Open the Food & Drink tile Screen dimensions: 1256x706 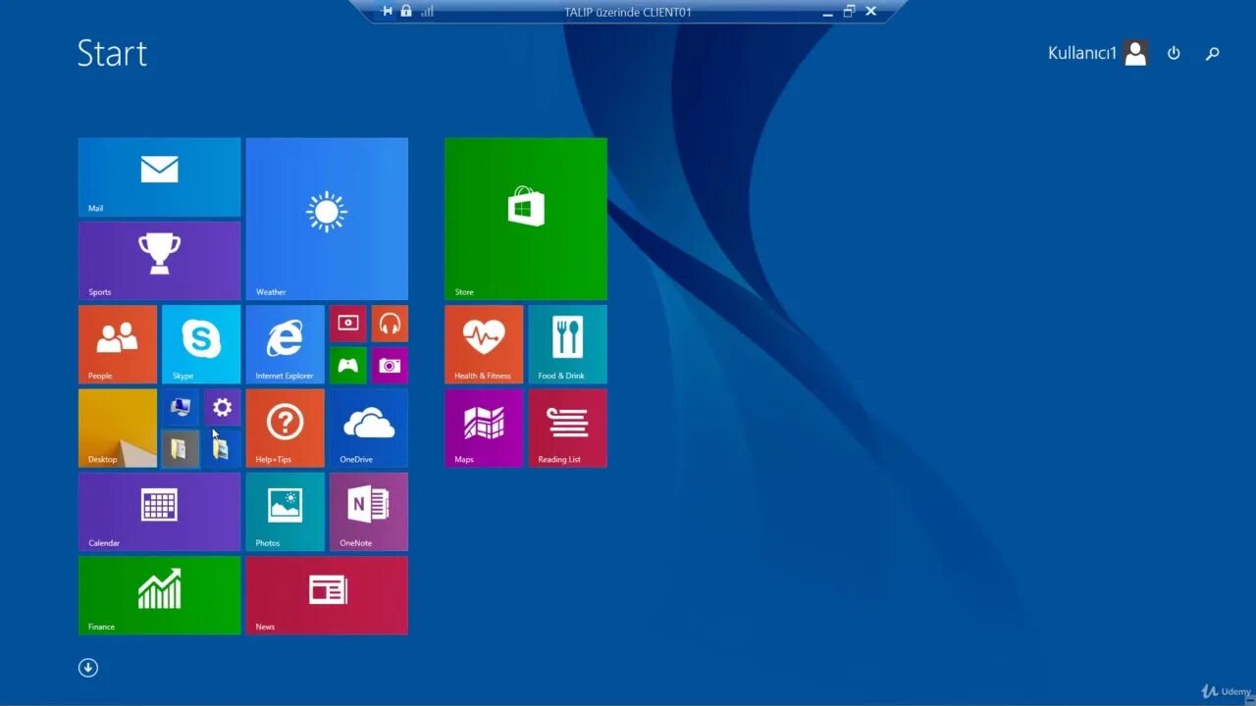[567, 344]
